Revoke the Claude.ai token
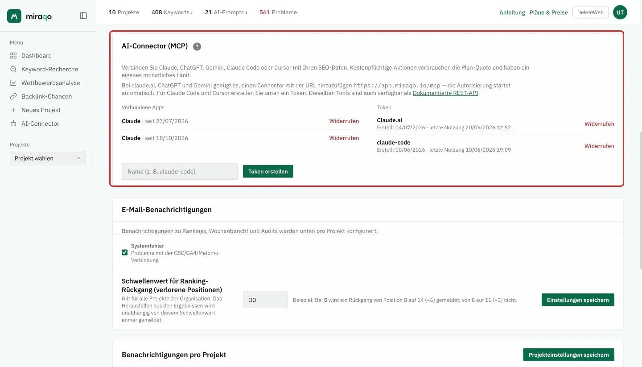642x367 pixels. (x=599, y=124)
